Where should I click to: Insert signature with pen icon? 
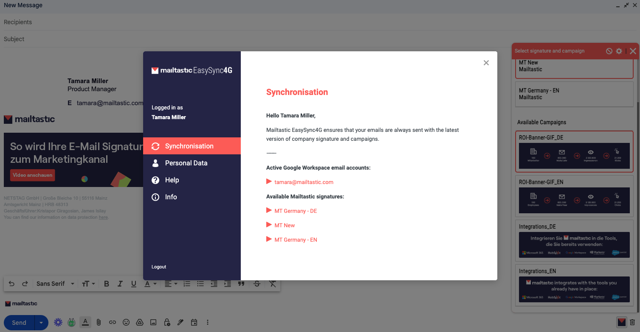pyautogui.click(x=180, y=322)
